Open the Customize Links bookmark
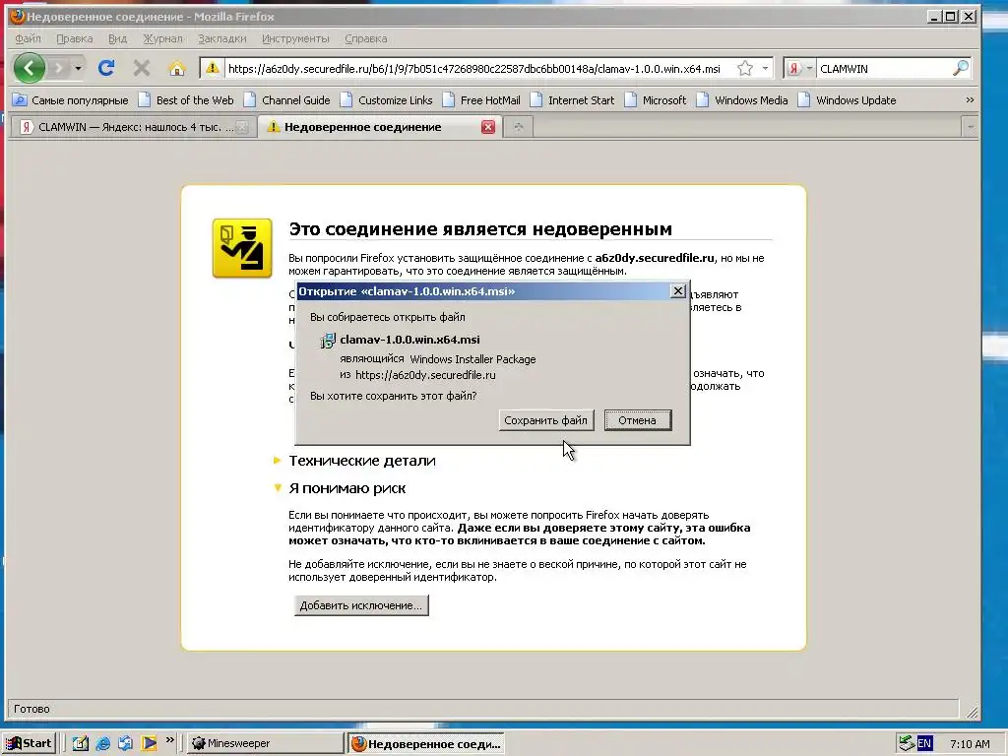The width and height of the screenshot is (1008, 756). point(387,100)
